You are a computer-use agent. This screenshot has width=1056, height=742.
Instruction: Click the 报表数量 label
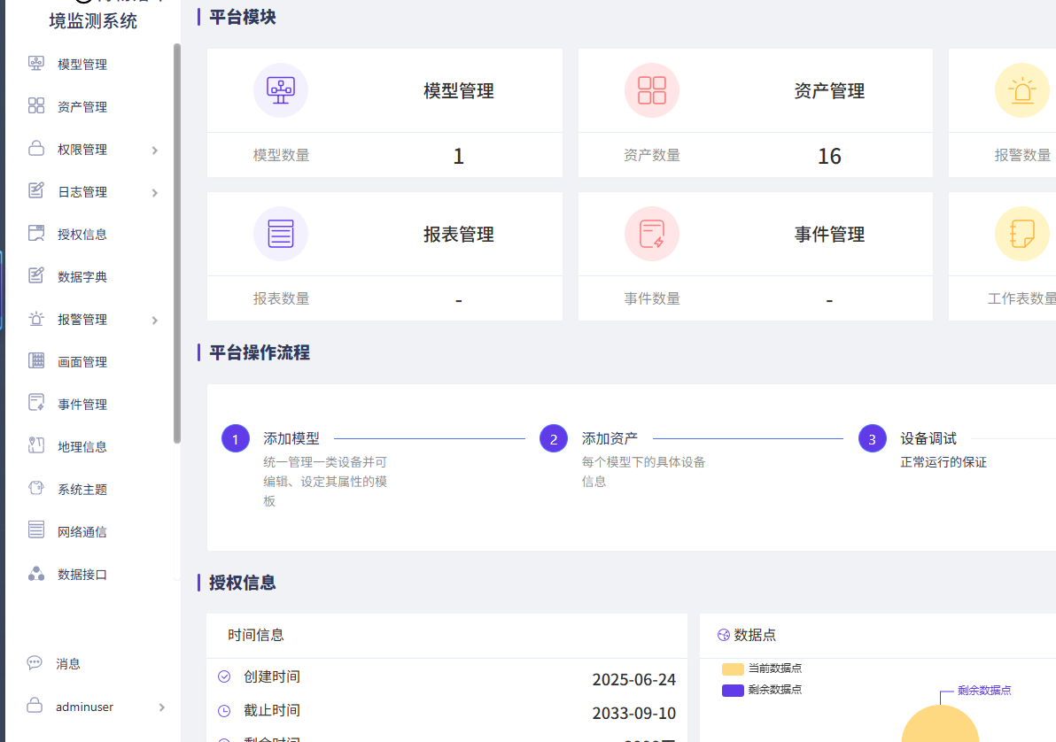pyautogui.click(x=282, y=298)
